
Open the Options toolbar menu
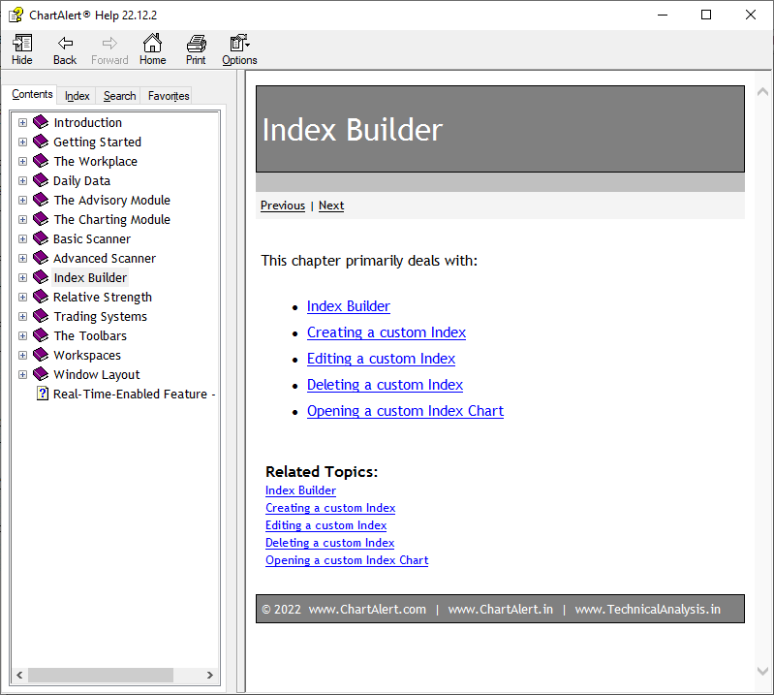[x=239, y=44]
